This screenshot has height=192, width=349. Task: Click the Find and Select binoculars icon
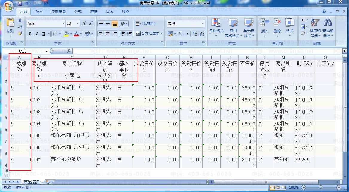pos(328,26)
